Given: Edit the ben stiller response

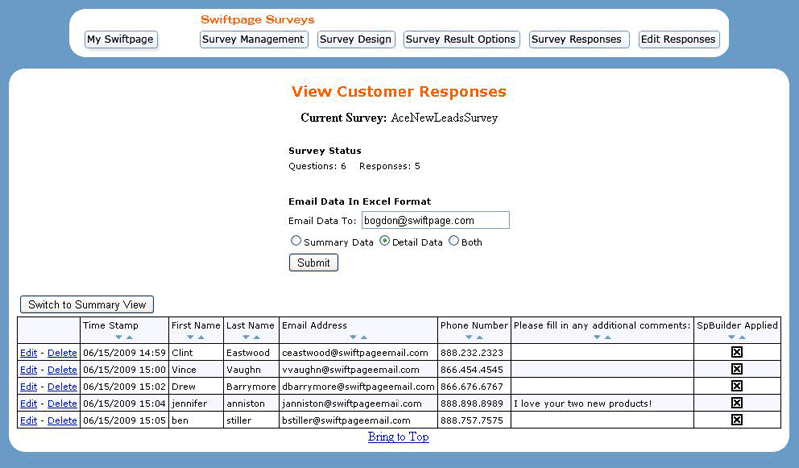Looking at the screenshot, I should (x=29, y=421).
